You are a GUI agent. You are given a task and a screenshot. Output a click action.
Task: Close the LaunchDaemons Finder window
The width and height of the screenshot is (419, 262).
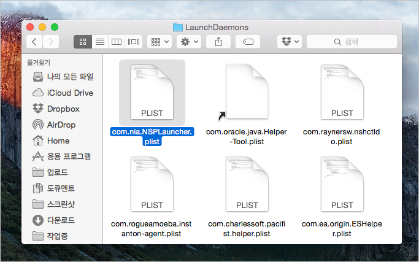30,27
